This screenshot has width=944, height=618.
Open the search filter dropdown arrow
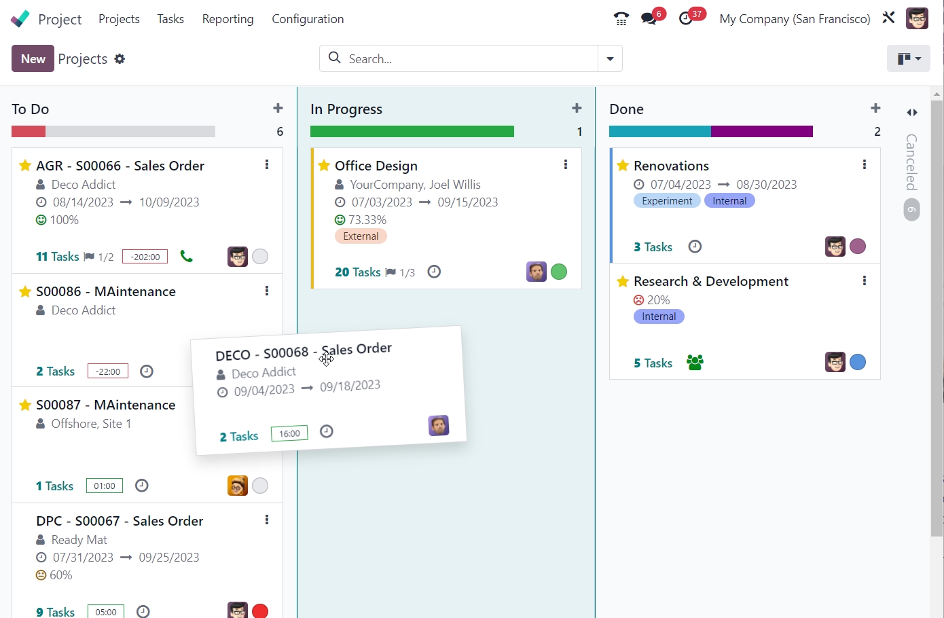tap(609, 58)
